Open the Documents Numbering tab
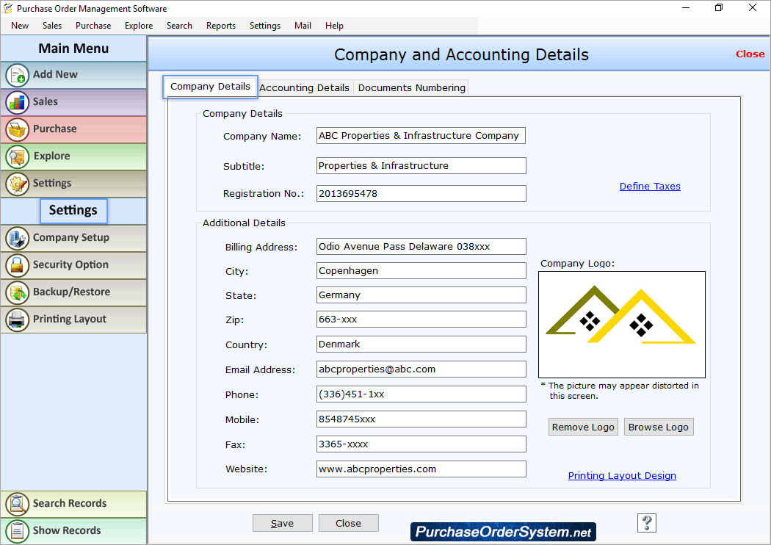The width and height of the screenshot is (771, 545). pyautogui.click(x=411, y=87)
